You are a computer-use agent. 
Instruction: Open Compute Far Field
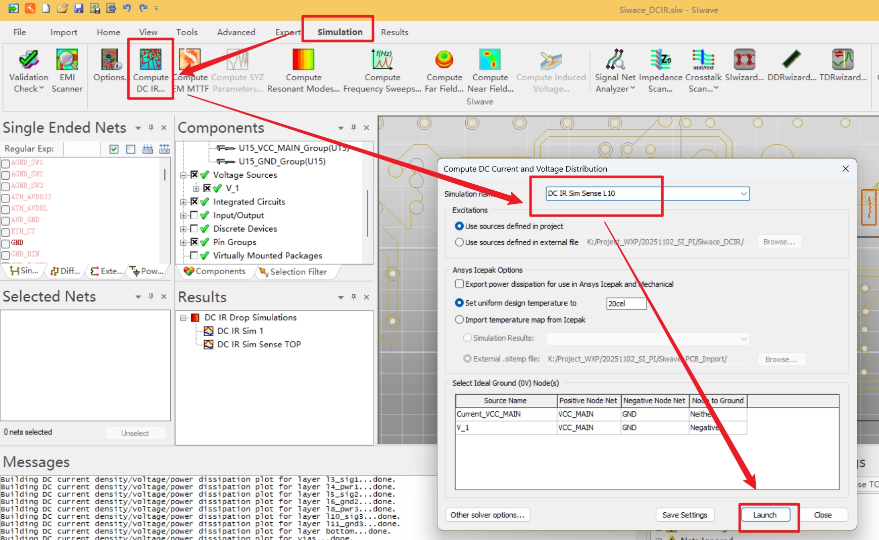444,71
